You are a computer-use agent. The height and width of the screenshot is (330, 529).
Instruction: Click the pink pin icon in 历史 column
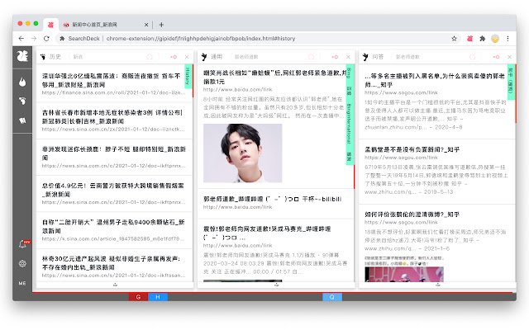(174, 57)
